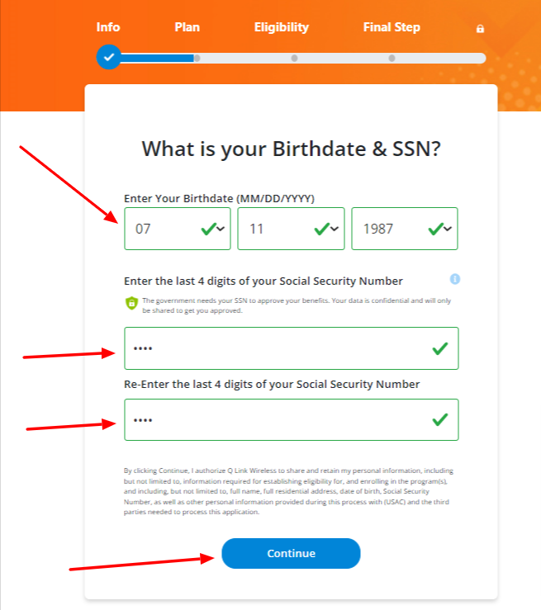Click the blue checkmark circle for Info step
The image size is (541, 610).
(108, 57)
